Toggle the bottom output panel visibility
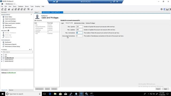The height and width of the screenshot is (96, 171). [x=167, y=9]
